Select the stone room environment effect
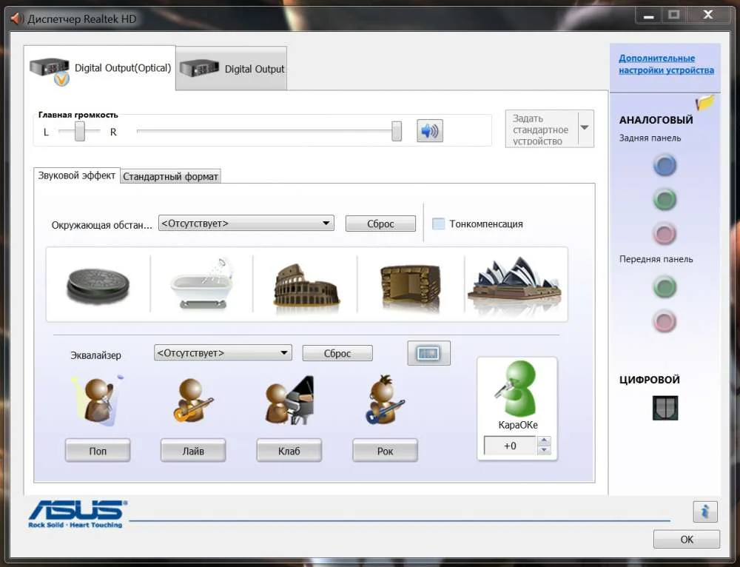The height and width of the screenshot is (567, 740). click(410, 286)
